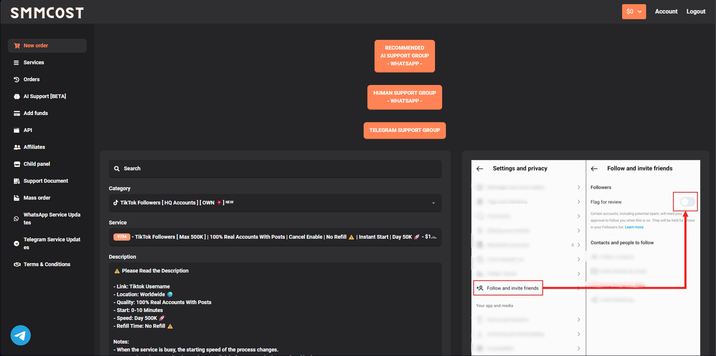The width and height of the screenshot is (716, 356).
Task: Click the Terms & Conditions handshake icon
Action: (17, 264)
